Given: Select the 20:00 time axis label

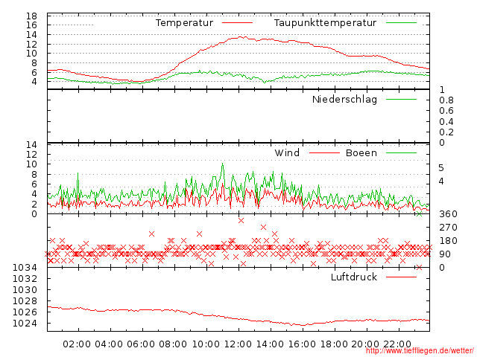Looking at the screenshot, I should click(x=365, y=344).
